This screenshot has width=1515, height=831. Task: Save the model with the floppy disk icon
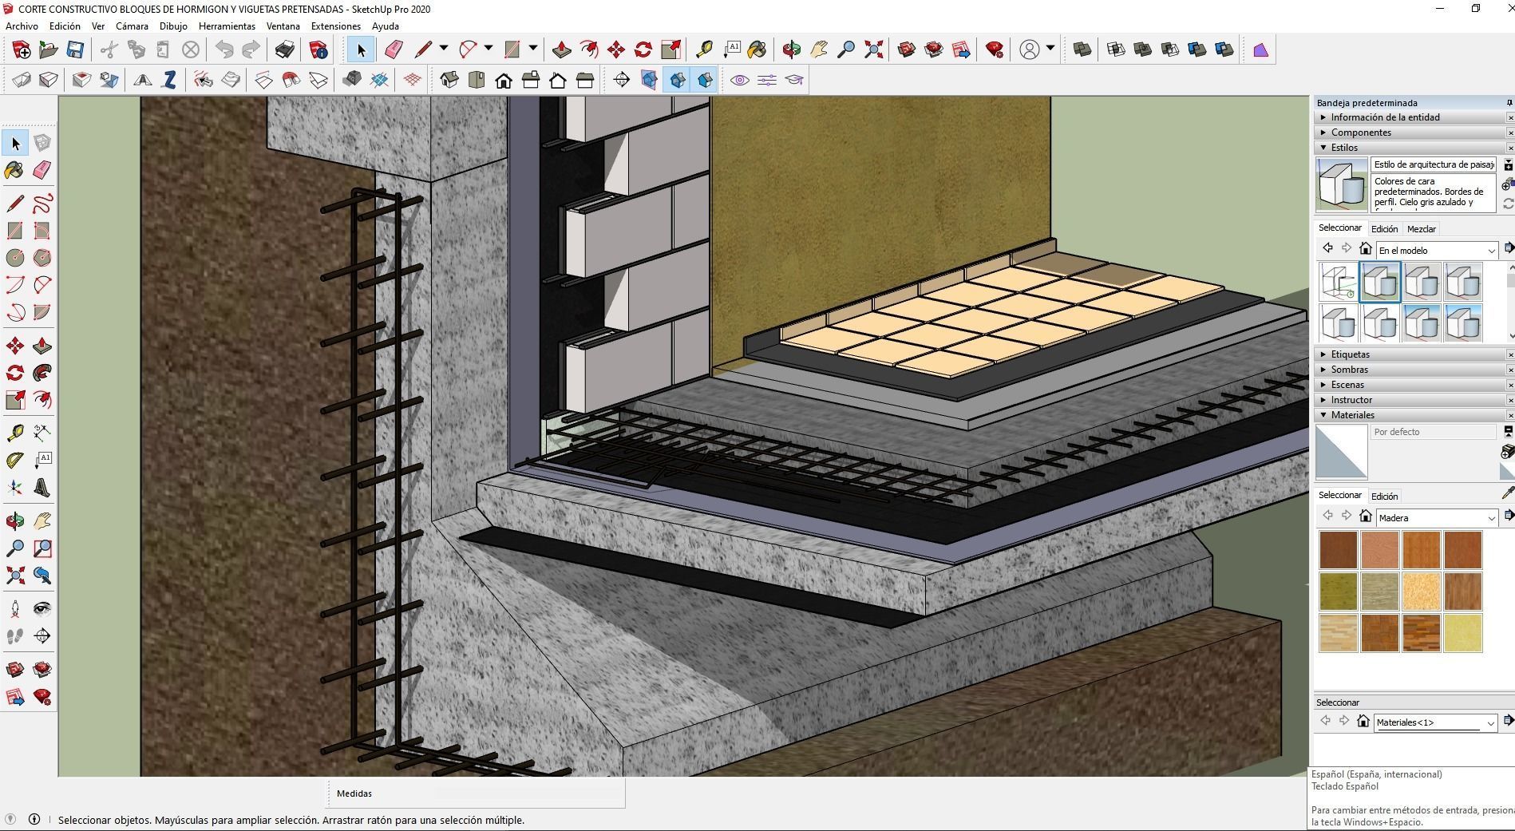click(75, 49)
